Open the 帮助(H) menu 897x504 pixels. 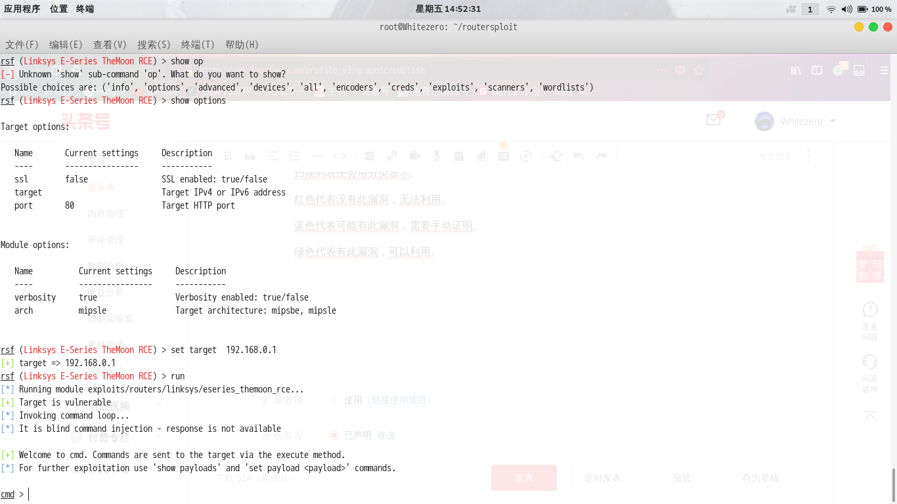point(242,45)
